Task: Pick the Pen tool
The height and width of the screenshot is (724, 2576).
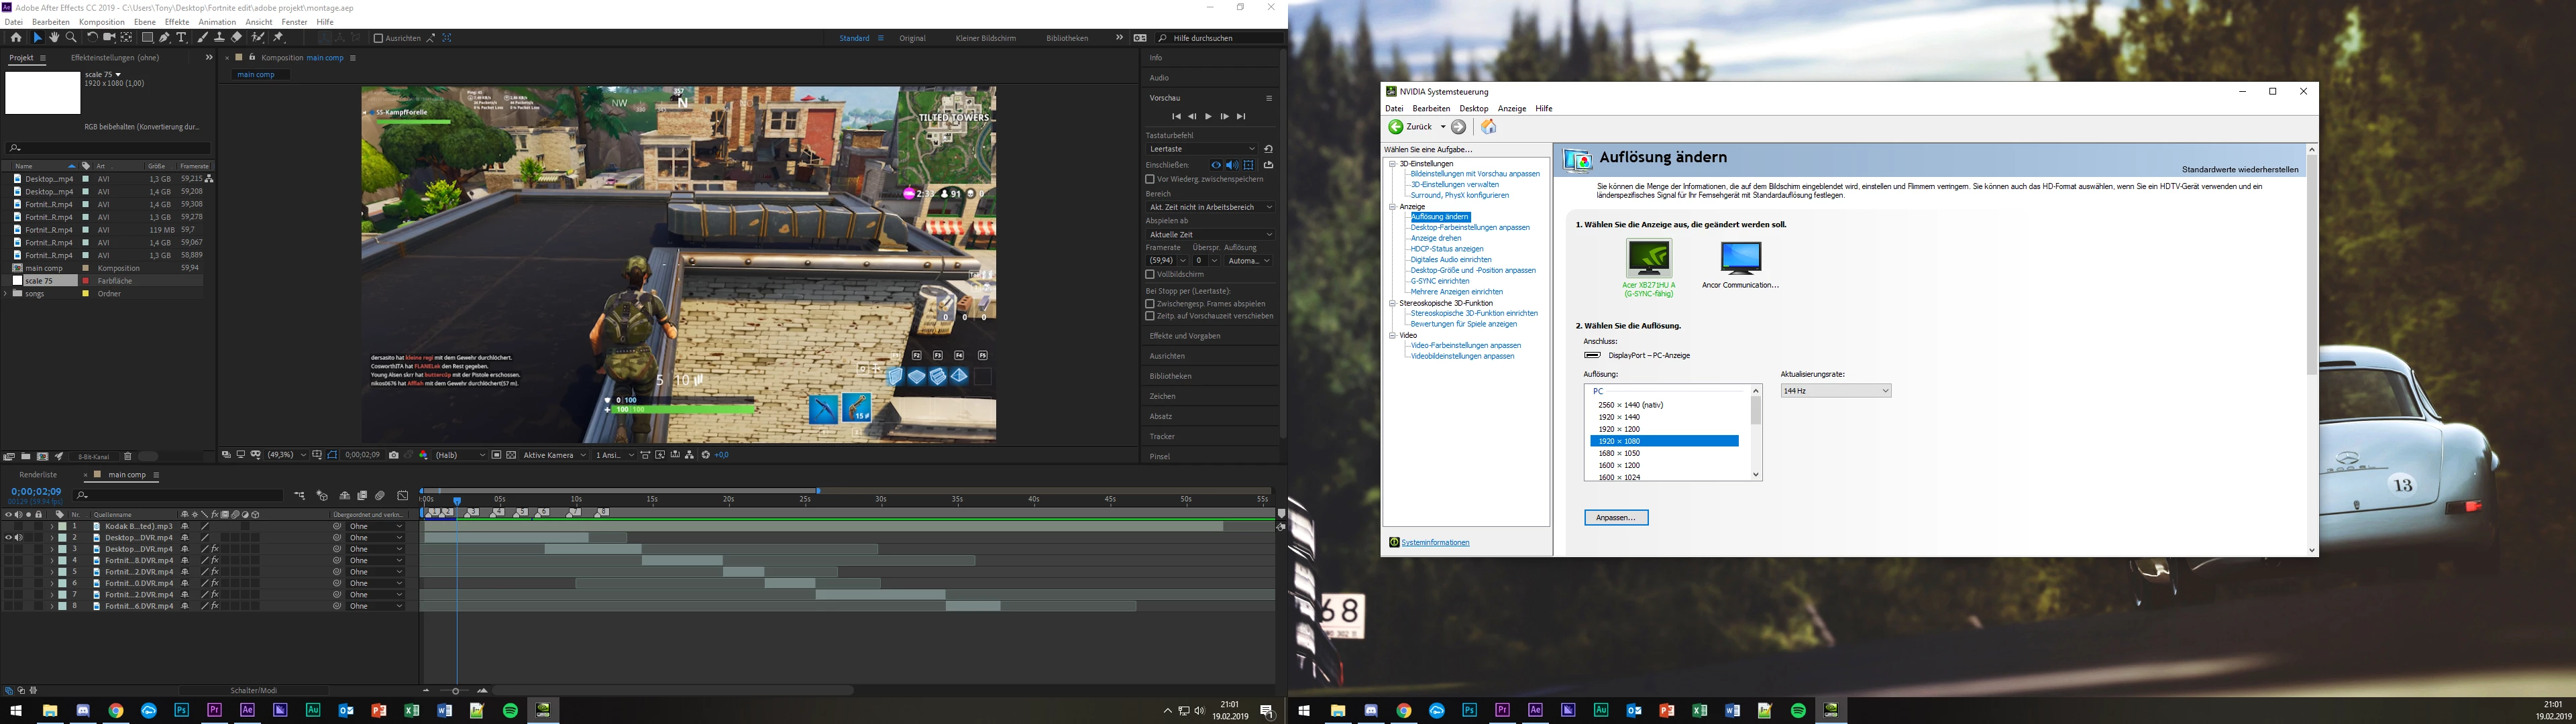Action: pos(165,38)
